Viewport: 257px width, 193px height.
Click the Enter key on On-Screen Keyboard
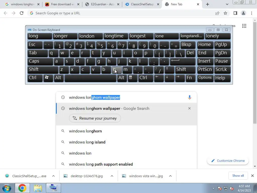tap(183, 62)
